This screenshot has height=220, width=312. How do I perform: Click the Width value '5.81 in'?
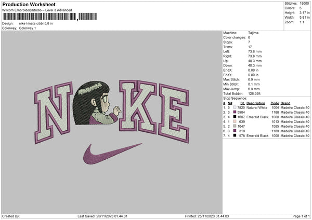tap(304, 18)
